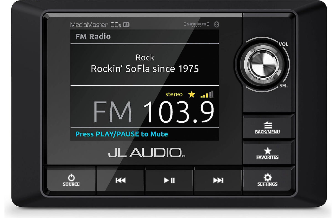Image resolution: width=336 pixels, height=218 pixels.
Task: Tap the yellow favorite star on display
Action: 192,94
